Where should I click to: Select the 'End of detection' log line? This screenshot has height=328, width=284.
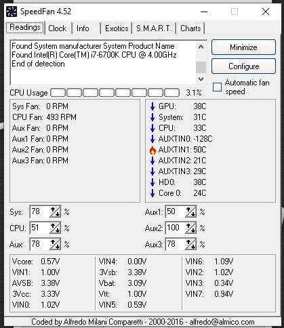[38, 64]
